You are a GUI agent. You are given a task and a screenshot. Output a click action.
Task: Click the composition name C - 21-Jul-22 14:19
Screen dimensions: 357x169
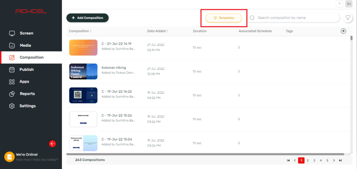click(116, 44)
